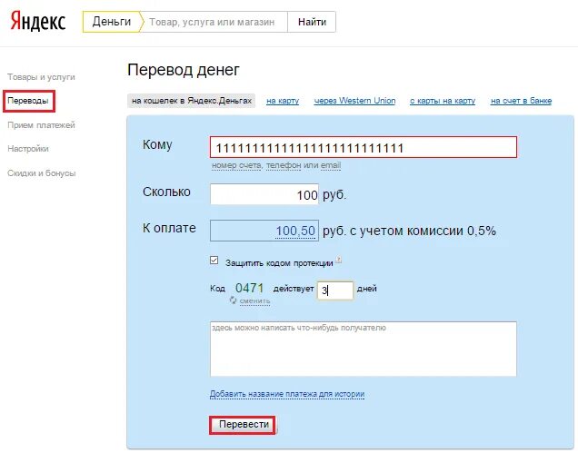Viewport: 578px width, 453px height.
Task: Focus the days validity field
Action: coord(335,291)
